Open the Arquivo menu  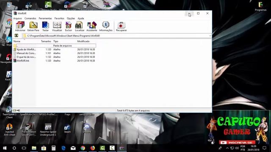point(17,18)
